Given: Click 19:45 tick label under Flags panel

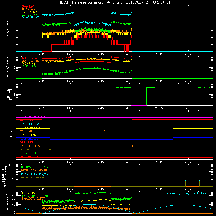Looking at the screenshot, I should [x=100, y=162].
